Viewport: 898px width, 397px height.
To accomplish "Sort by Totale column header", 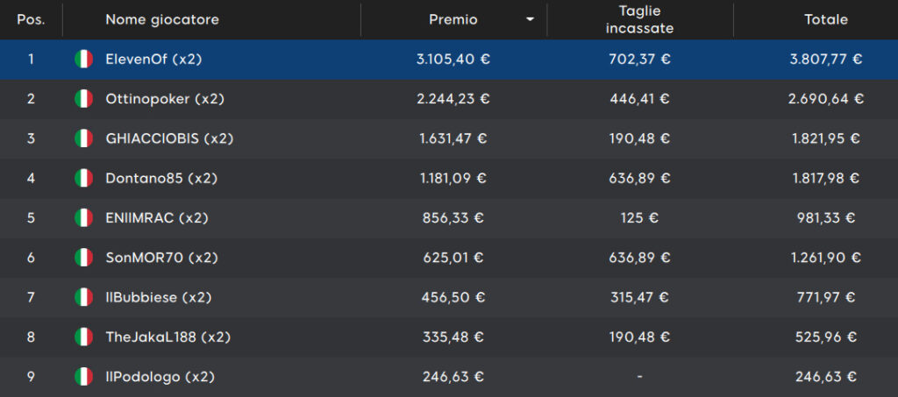I will point(826,20).
